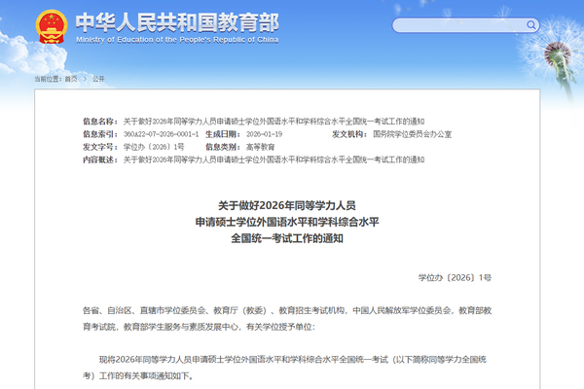Click the 信息类别 label
The image size is (584, 389).
pyautogui.click(x=223, y=147)
